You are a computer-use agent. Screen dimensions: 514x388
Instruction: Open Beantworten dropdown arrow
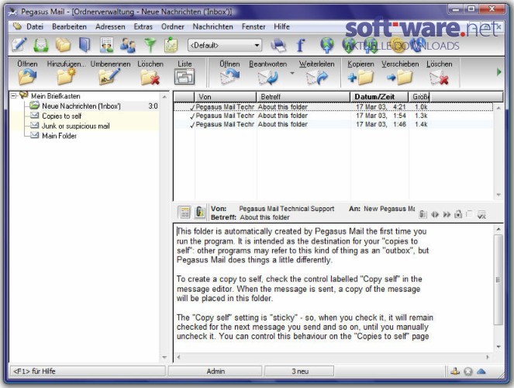click(x=292, y=73)
